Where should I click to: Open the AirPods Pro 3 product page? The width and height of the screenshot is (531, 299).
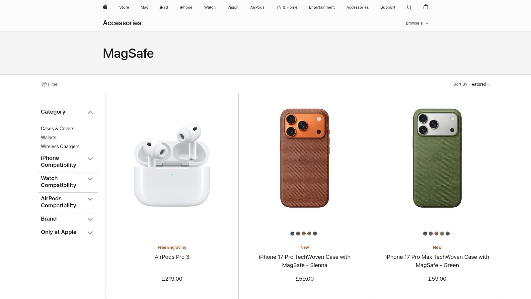(172, 257)
